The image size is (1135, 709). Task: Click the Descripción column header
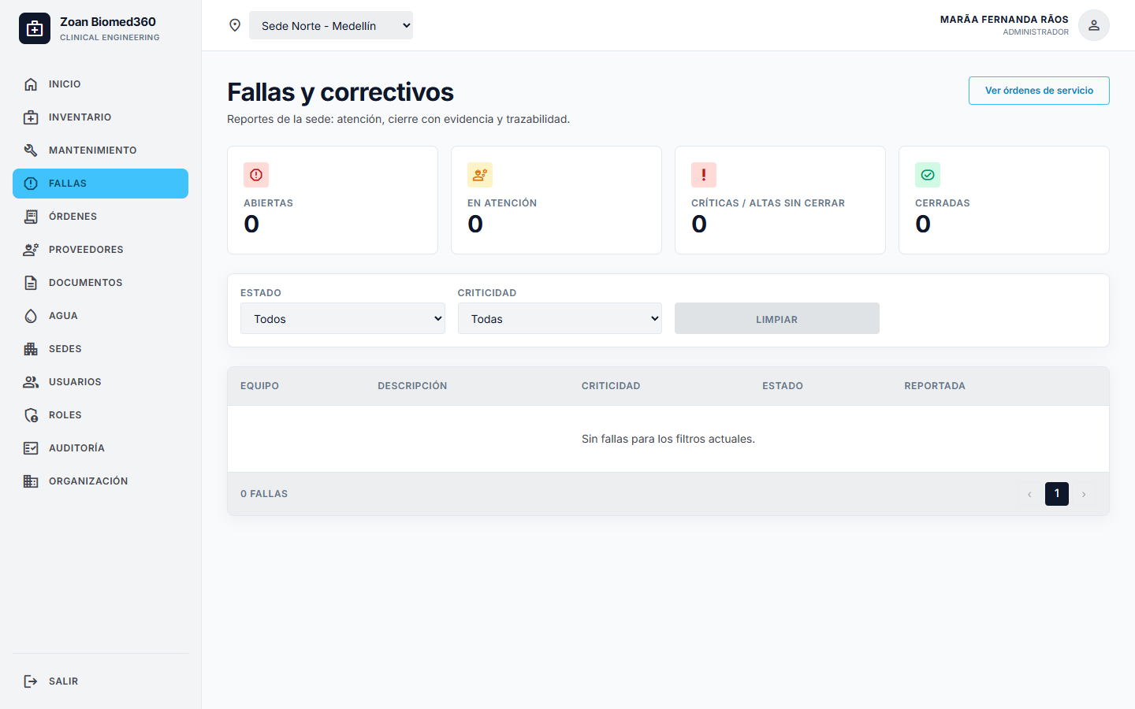tap(412, 386)
